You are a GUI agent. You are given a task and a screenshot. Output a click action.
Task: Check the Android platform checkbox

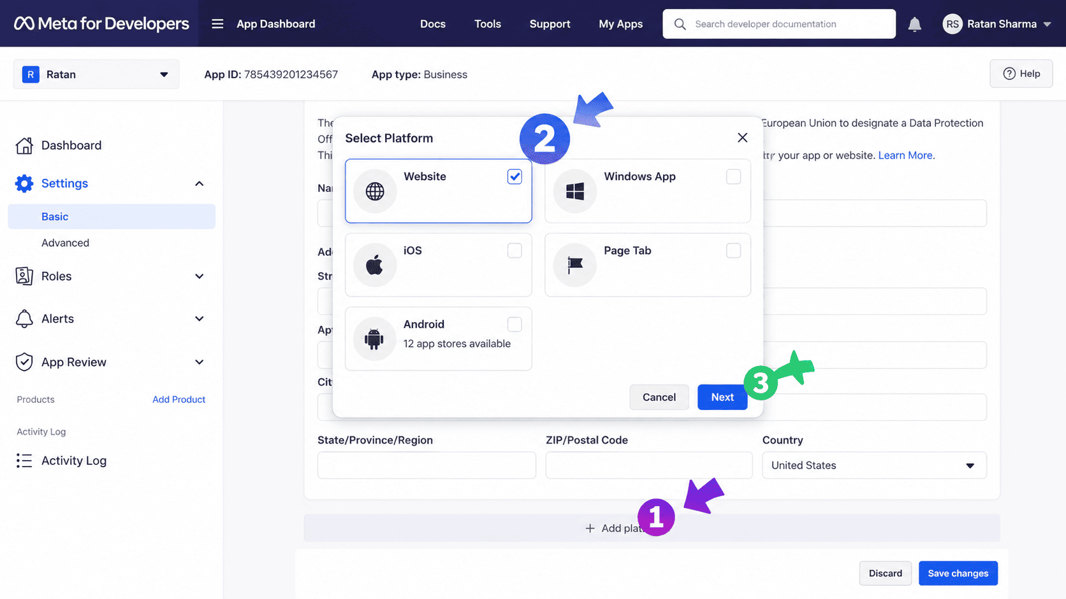pos(515,324)
